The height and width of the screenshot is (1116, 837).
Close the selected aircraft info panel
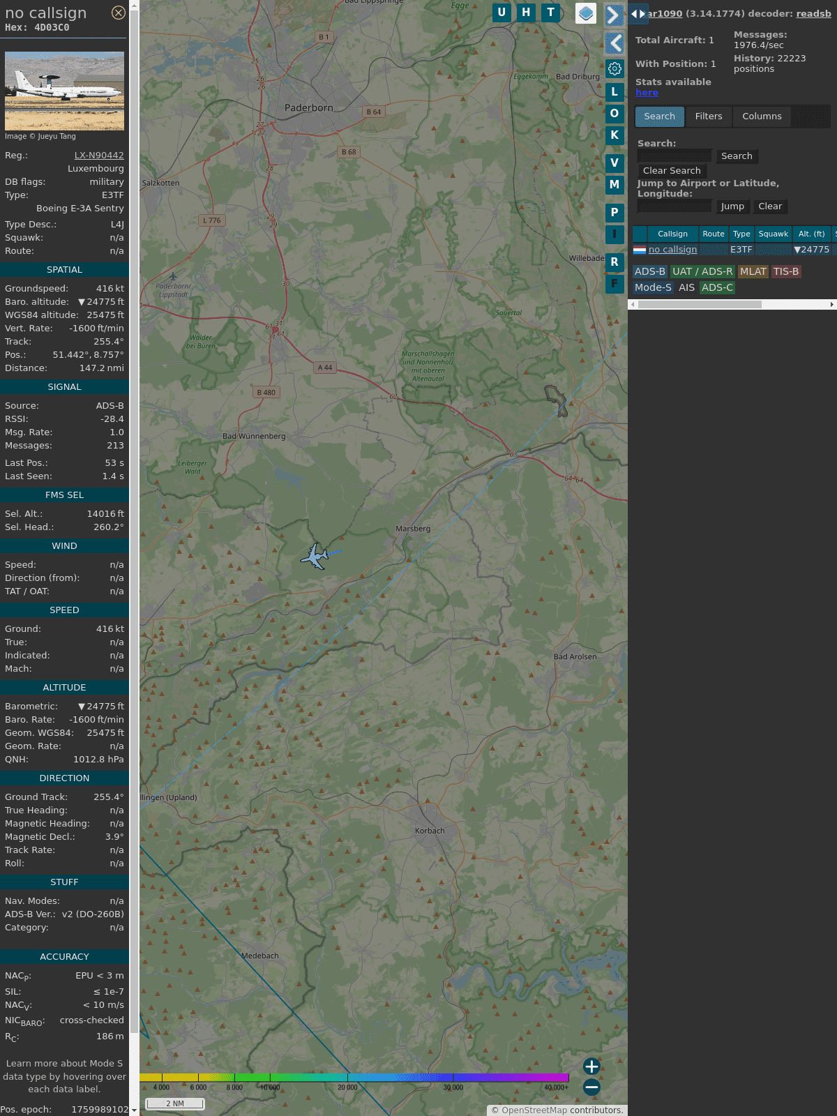(x=119, y=13)
